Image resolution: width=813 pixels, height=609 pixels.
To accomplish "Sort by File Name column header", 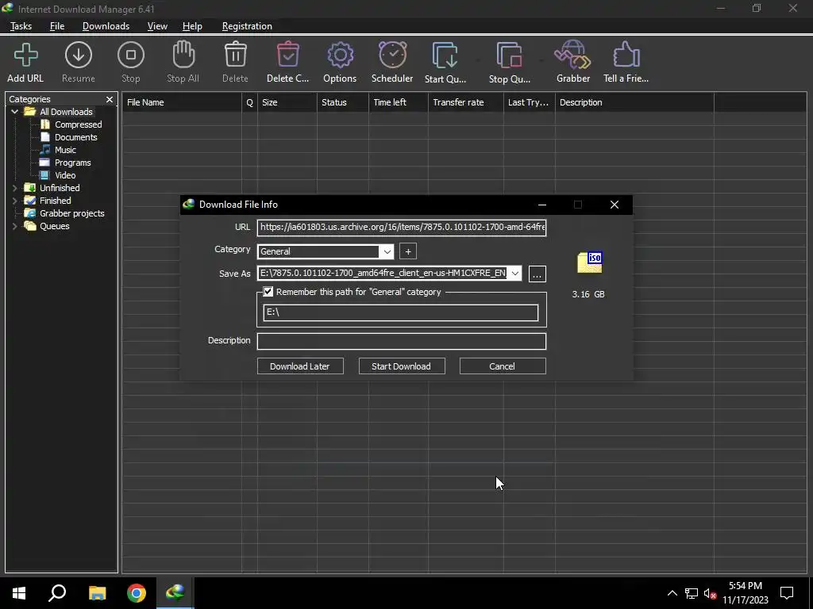I will tap(182, 102).
